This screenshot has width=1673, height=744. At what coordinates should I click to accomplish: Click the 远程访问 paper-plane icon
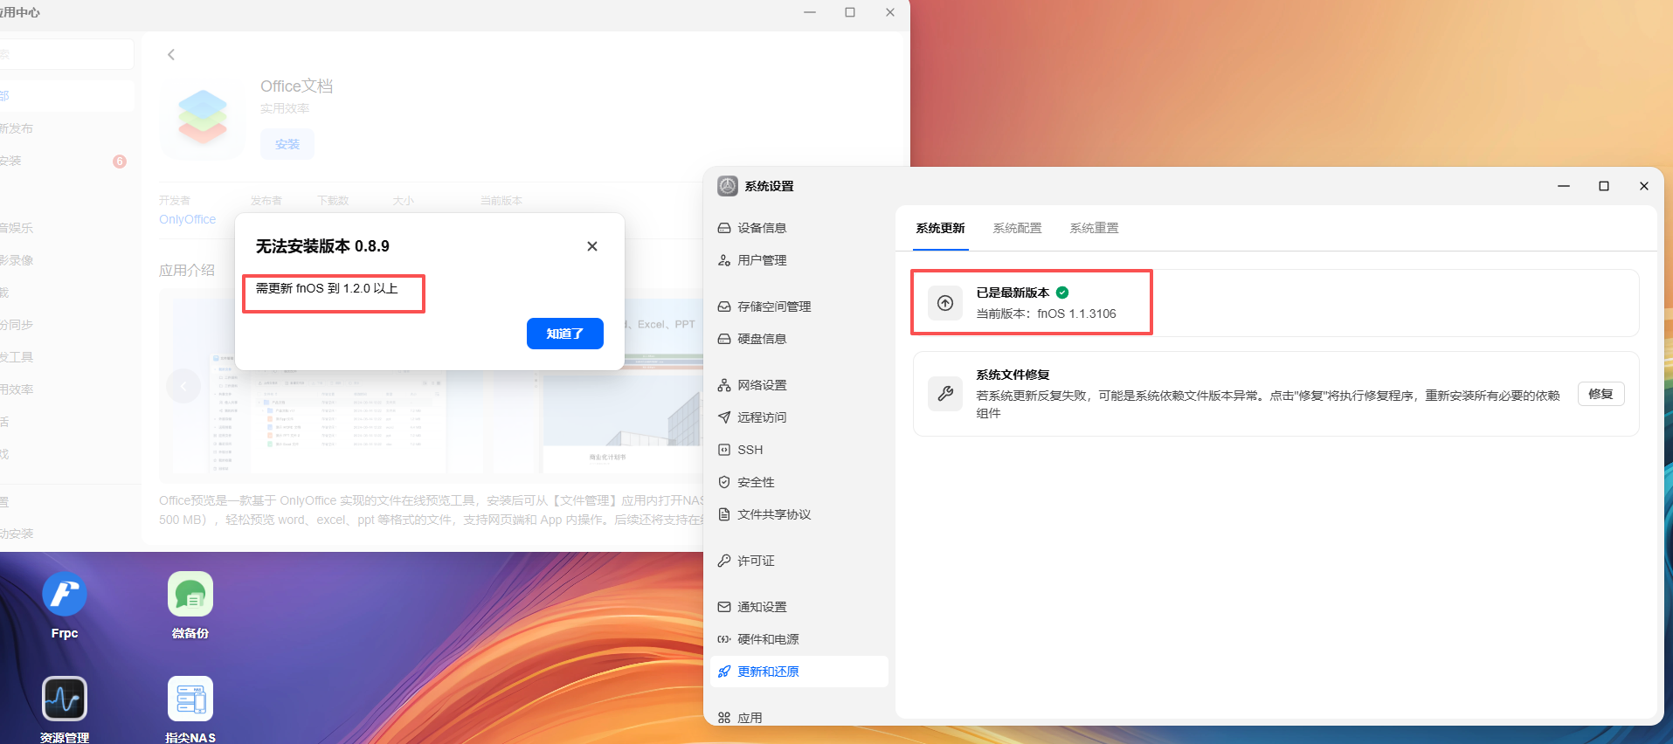click(x=724, y=417)
